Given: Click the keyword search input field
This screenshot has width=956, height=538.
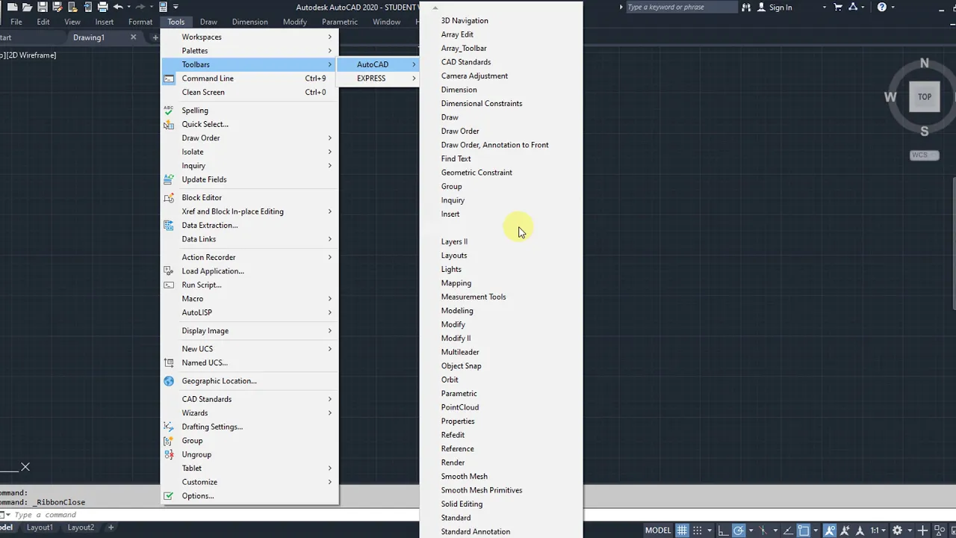Looking at the screenshot, I should click(x=681, y=7).
